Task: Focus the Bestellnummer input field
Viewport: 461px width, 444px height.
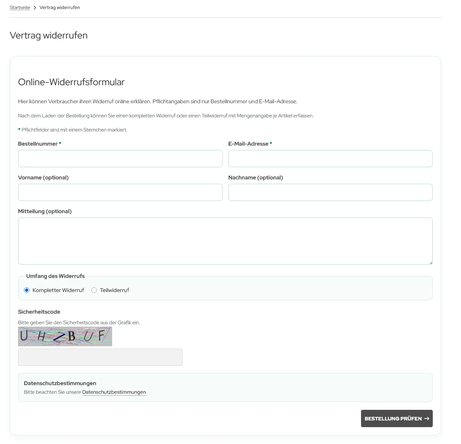Action: [x=120, y=159]
